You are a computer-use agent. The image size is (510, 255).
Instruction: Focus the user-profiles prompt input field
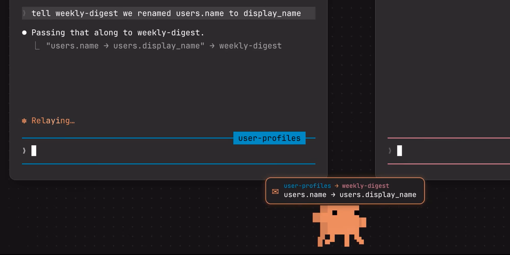169,151
